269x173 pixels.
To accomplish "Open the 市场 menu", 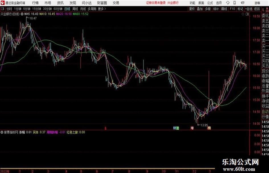I will coord(48,3).
